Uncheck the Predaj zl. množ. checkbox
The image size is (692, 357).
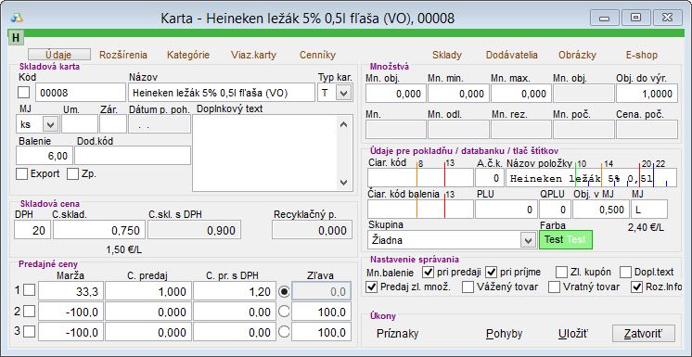click(372, 287)
